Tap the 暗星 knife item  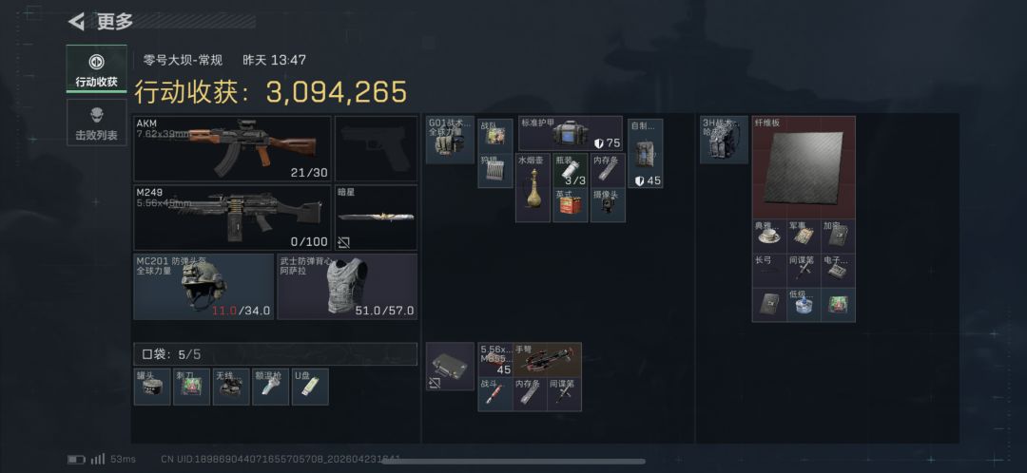376,218
